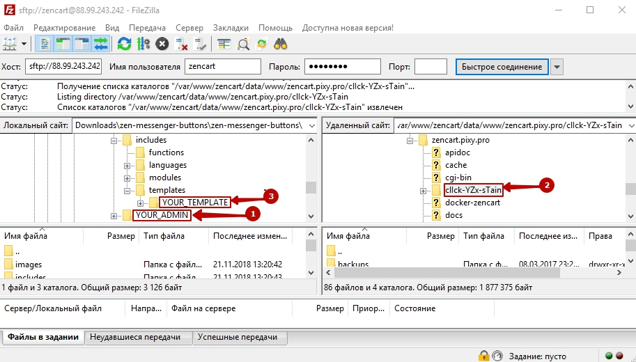Select the apidoc remote folder icon
Image resolution: width=636 pixels, height=362 pixels.
click(x=436, y=152)
